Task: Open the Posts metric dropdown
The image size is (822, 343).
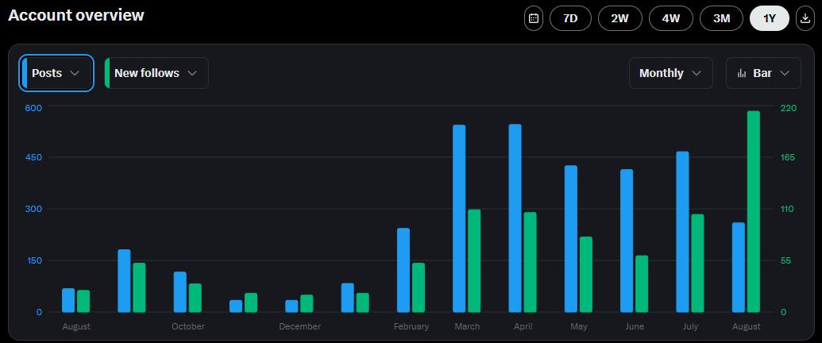Action: click(x=56, y=73)
